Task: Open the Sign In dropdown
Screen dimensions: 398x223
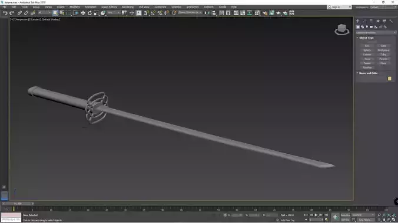Action: point(339,7)
